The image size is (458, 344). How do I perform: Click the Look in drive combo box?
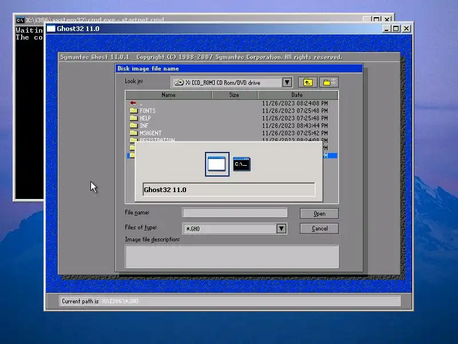coord(232,83)
